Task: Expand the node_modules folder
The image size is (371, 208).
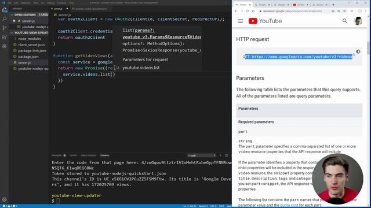Action: (x=30, y=39)
